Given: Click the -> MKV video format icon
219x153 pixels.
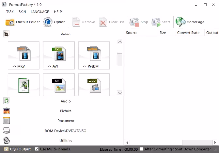Looking at the screenshot, I should (24, 55).
